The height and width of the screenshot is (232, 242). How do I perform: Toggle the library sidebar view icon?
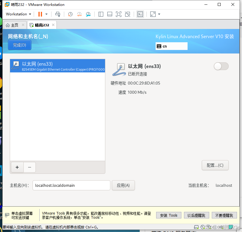(101, 14)
